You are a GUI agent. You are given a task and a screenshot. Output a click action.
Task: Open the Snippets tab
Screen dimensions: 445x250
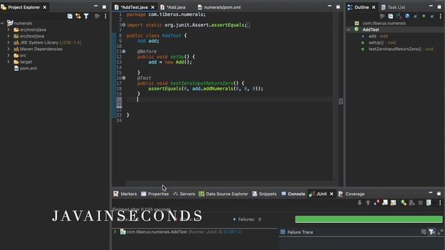(x=264, y=194)
